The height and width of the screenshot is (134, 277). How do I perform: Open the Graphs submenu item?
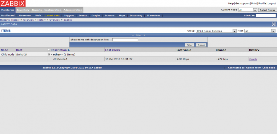96,16
